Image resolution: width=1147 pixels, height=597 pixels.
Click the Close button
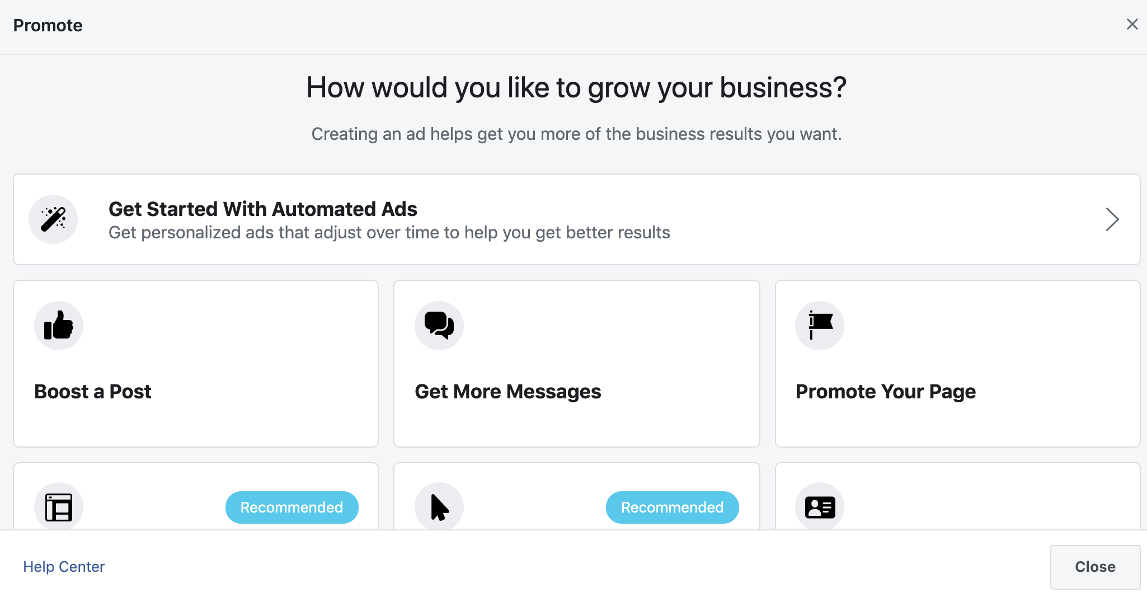click(x=1094, y=566)
